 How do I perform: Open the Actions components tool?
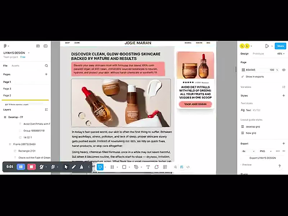[x=165, y=167]
